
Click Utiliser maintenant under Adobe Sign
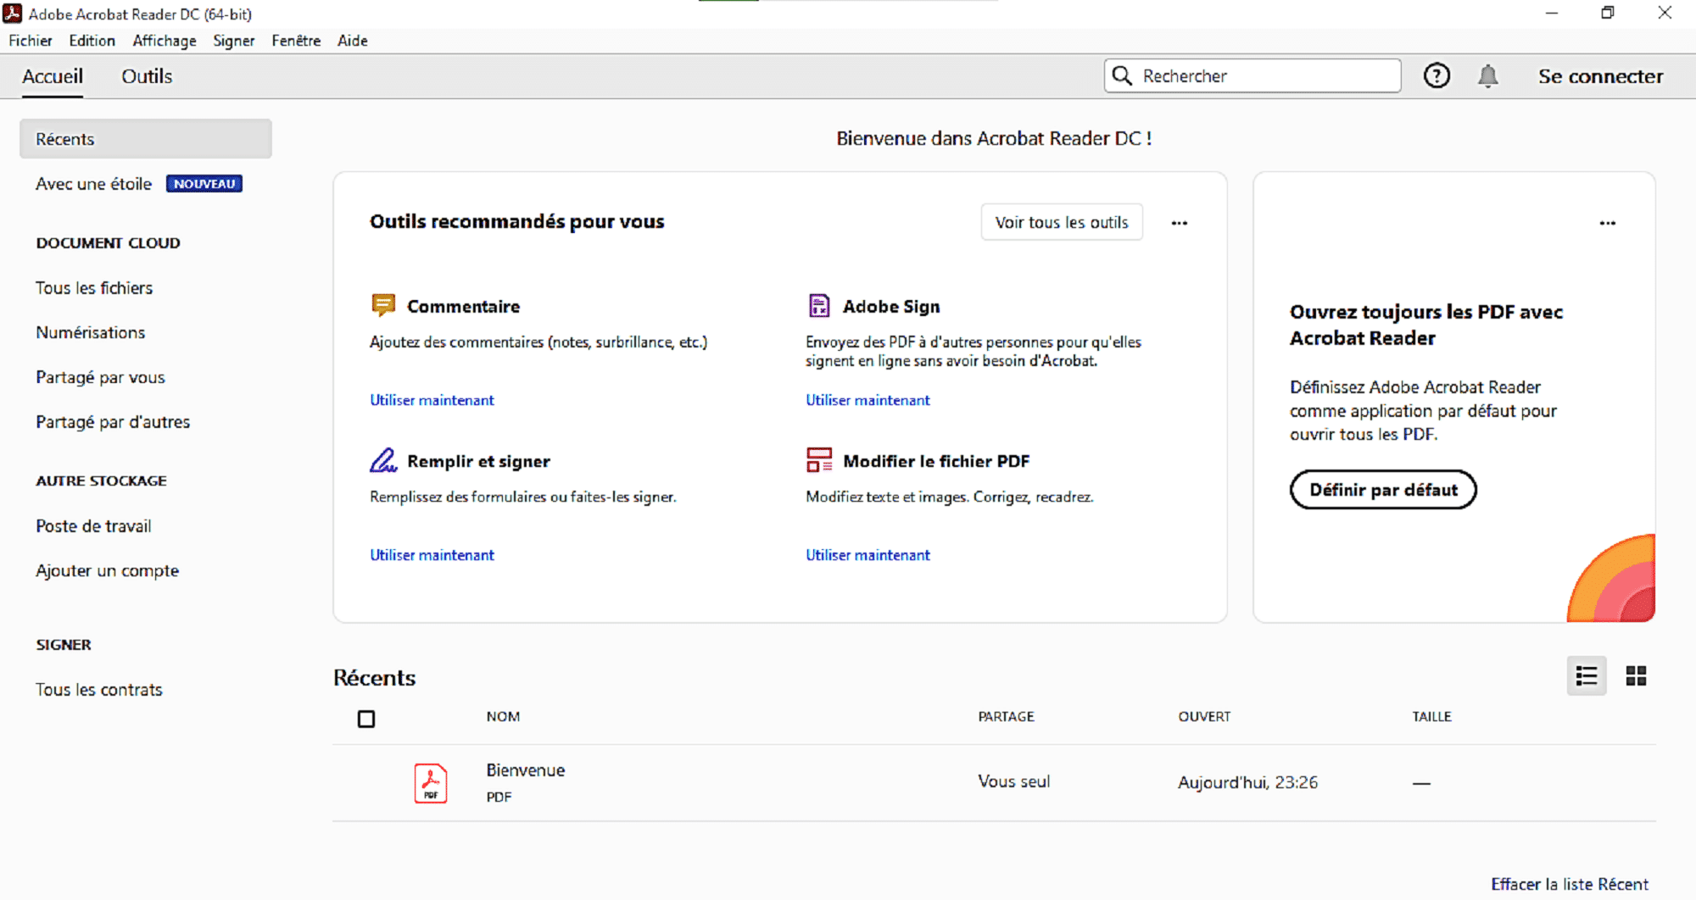(868, 400)
